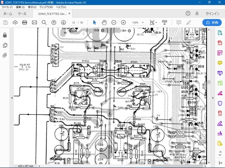This screenshot has height=168, width=225.
Task: Go to previous page with up arrow
Action: 54,22
